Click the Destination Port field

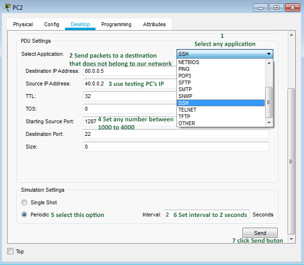(x=176, y=134)
